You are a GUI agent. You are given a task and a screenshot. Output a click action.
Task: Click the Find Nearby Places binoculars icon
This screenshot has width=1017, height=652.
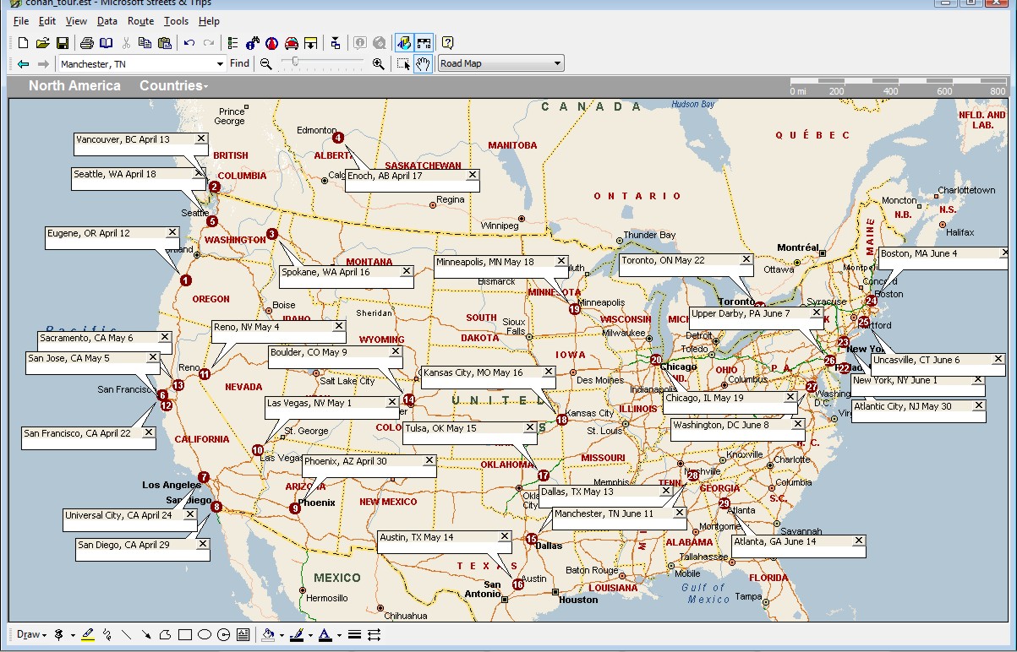pyautogui.click(x=252, y=42)
